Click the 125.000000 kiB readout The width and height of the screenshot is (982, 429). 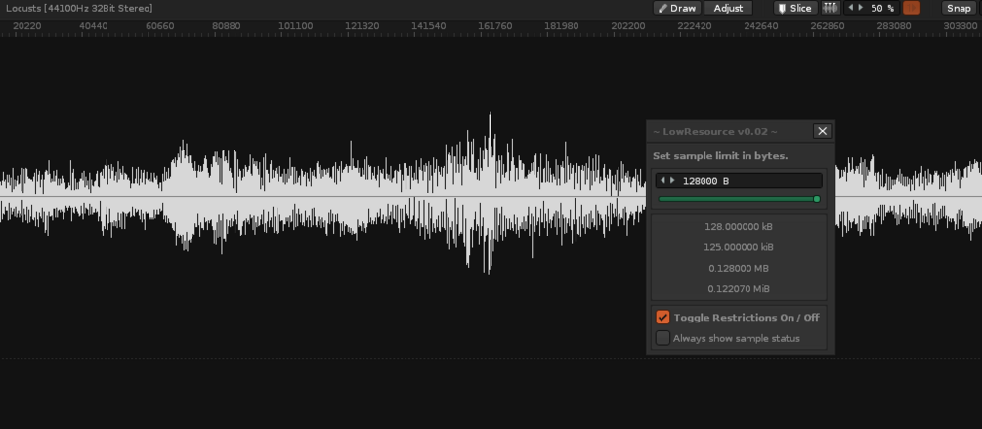pyautogui.click(x=739, y=247)
